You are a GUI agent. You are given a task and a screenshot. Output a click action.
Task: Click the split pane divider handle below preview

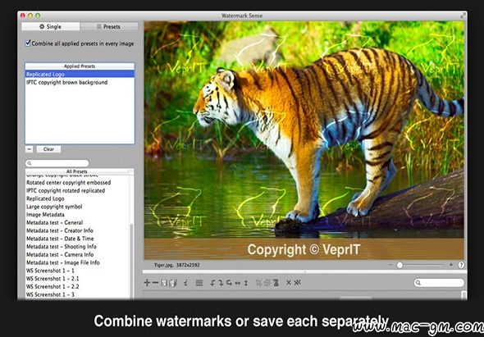[304, 272]
